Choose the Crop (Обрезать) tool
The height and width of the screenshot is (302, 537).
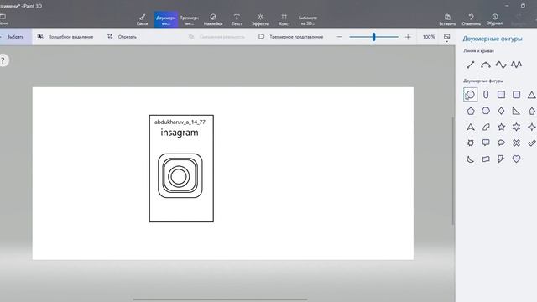click(x=122, y=37)
